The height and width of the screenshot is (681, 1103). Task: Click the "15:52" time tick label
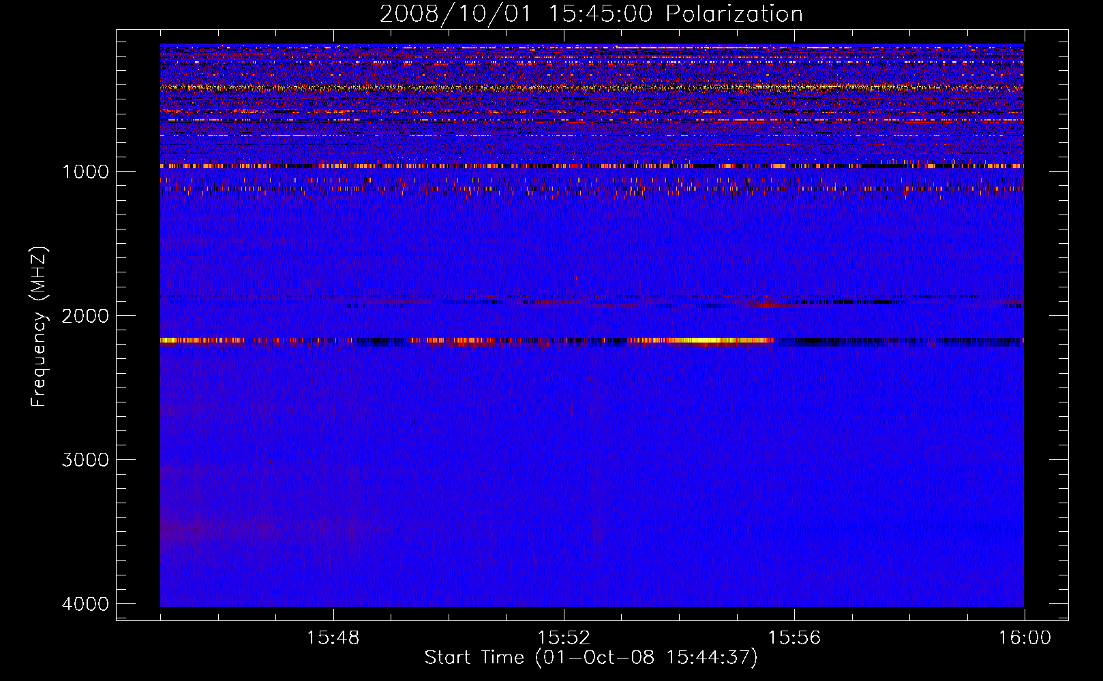(563, 637)
